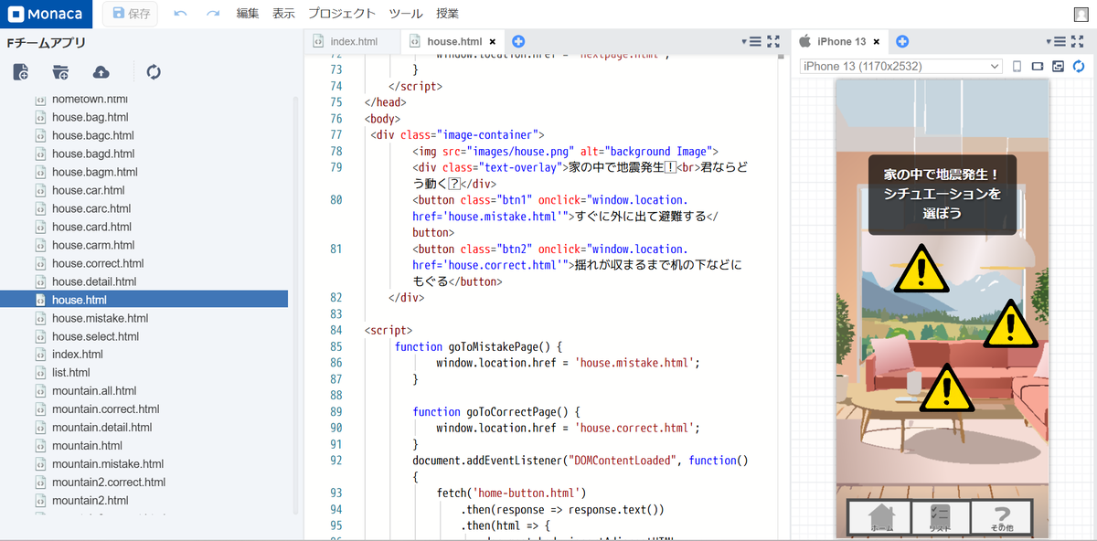1097x541 pixels.
Task: Select the highlighted house.html file
Action: click(x=144, y=300)
